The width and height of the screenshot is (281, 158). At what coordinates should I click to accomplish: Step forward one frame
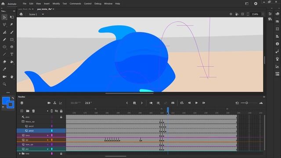click(204, 103)
